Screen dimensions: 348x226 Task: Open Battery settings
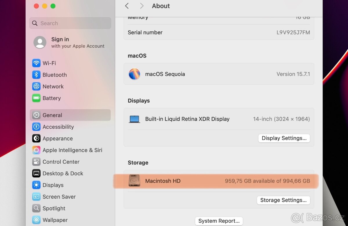(52, 98)
